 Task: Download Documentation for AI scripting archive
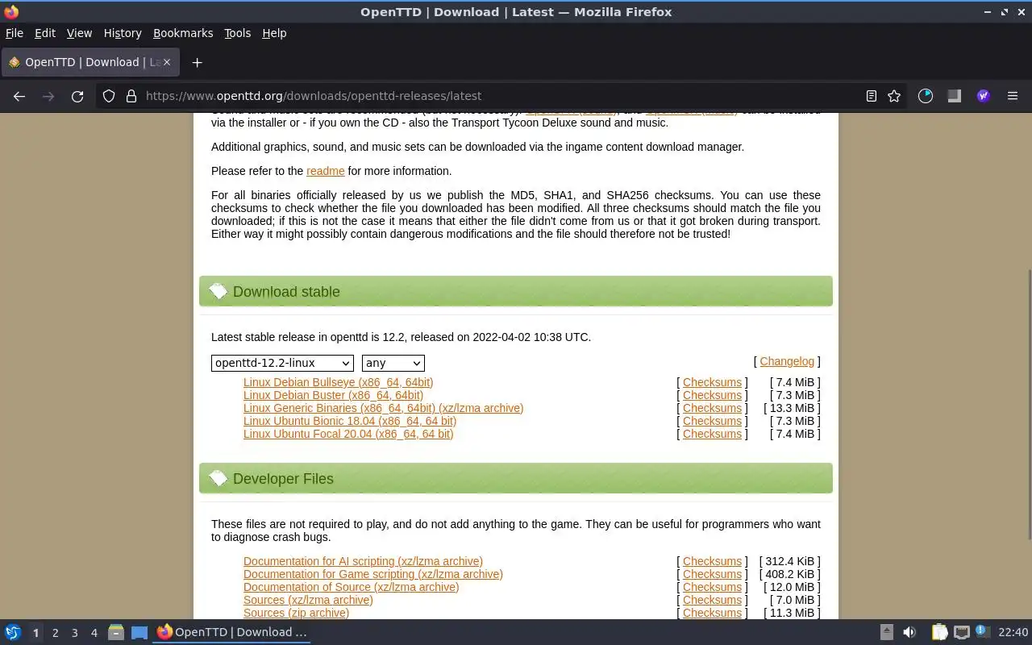pos(363,561)
